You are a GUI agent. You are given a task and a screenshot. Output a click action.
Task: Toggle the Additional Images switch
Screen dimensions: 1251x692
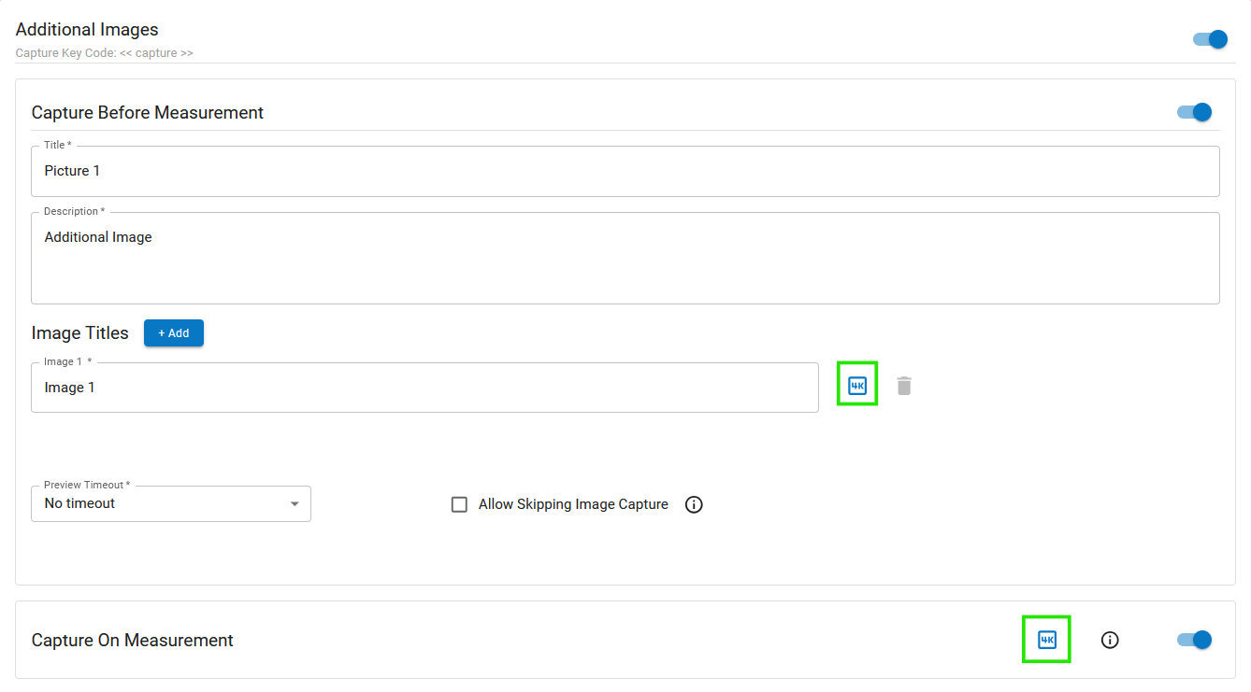(x=1210, y=39)
